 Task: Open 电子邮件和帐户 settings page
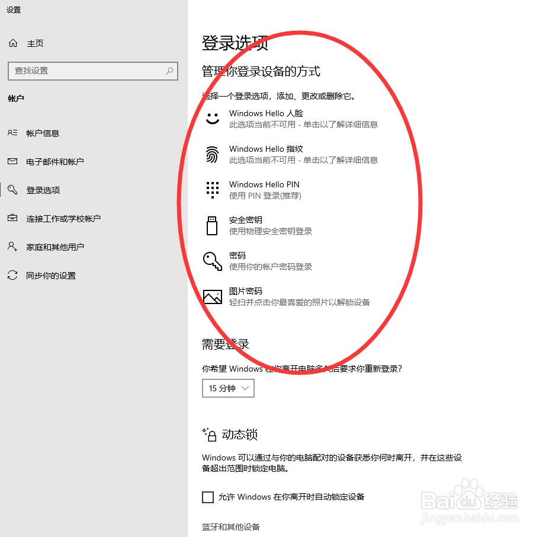pos(55,162)
